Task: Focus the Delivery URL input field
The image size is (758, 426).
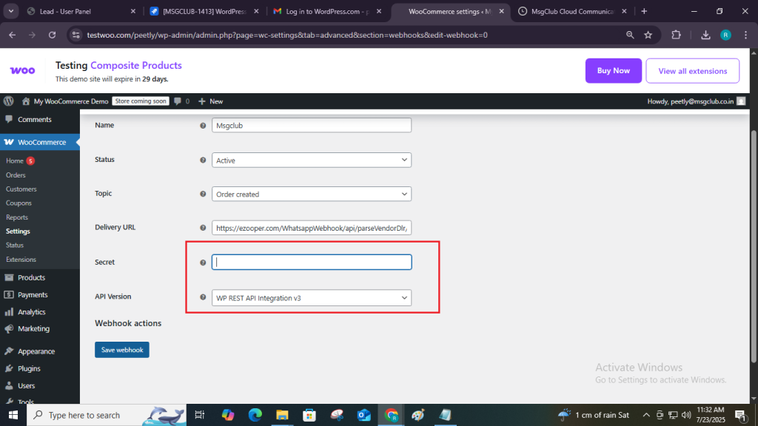Action: click(x=312, y=228)
